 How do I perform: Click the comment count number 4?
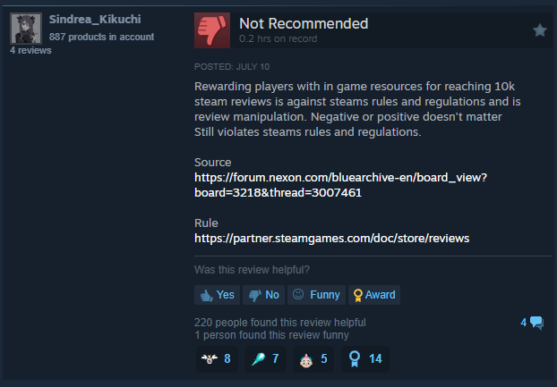click(524, 323)
